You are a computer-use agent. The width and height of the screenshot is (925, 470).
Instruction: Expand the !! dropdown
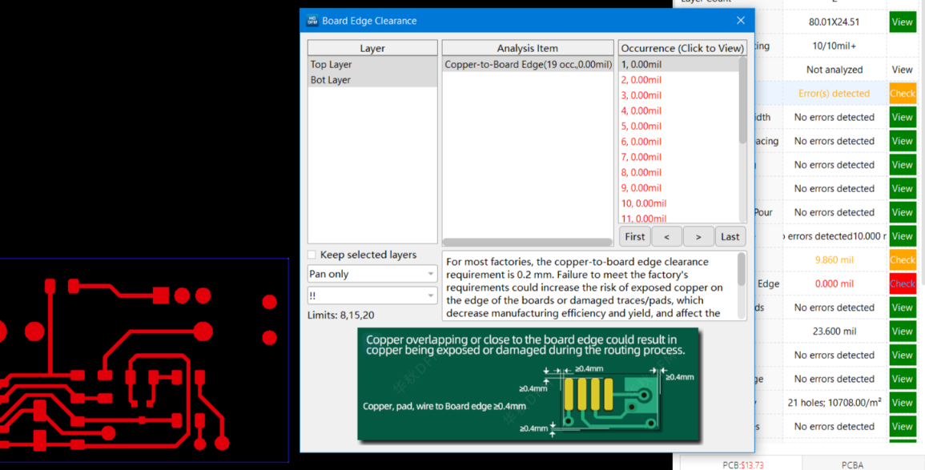[x=372, y=295]
